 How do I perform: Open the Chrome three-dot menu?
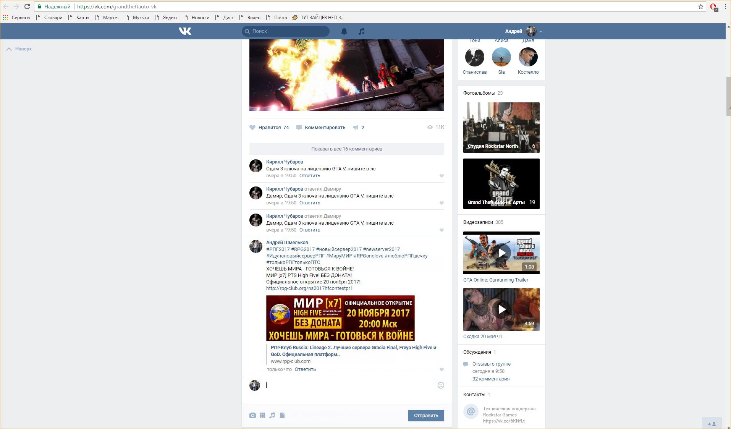[725, 6]
